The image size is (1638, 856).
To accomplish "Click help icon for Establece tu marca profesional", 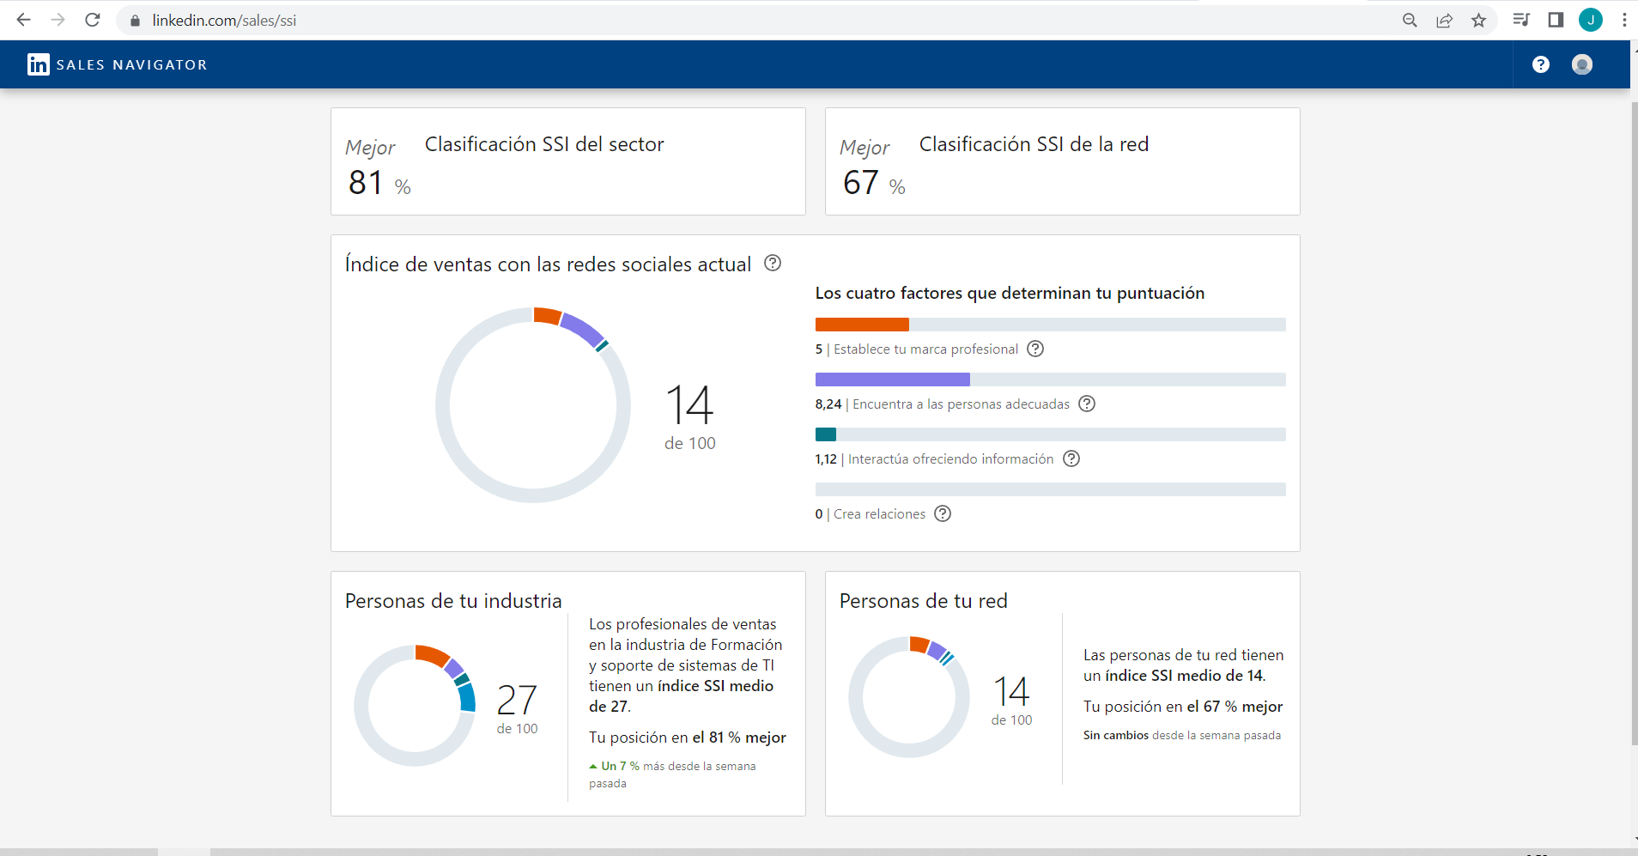I will tap(1035, 349).
